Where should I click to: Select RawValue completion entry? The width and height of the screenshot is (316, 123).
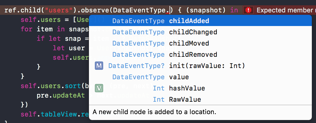[x=185, y=99]
